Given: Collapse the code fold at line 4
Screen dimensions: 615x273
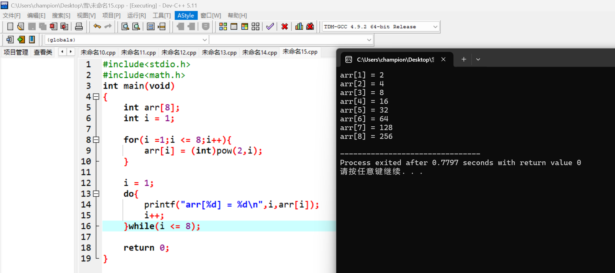Looking at the screenshot, I should click(96, 97).
